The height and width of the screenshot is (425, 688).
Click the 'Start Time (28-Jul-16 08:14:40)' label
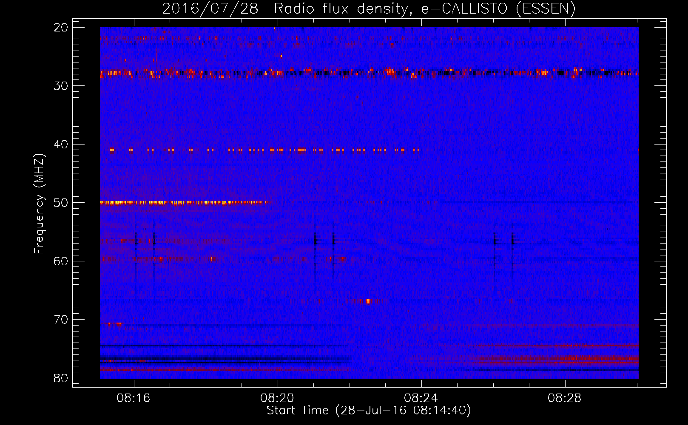click(x=369, y=411)
